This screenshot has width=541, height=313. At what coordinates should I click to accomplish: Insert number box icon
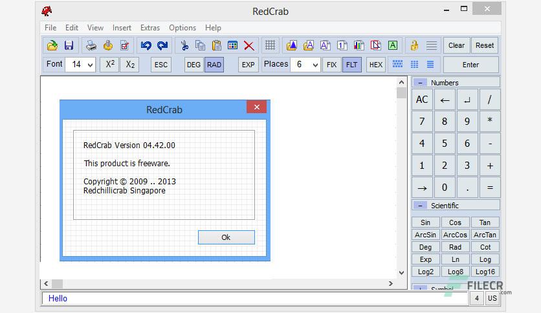pos(342,45)
